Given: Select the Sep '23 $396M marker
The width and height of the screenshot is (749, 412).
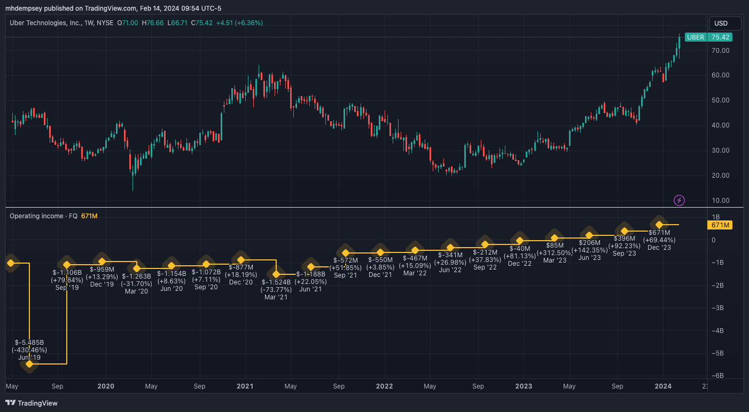Looking at the screenshot, I should pyautogui.click(x=625, y=231).
